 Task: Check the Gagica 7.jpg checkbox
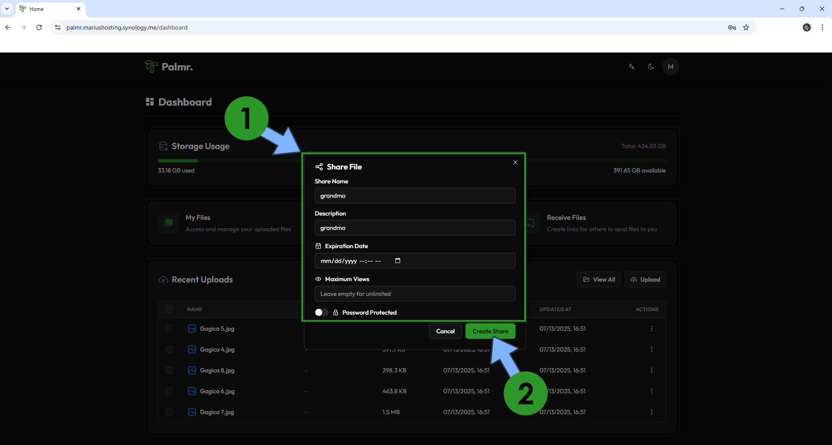(169, 412)
